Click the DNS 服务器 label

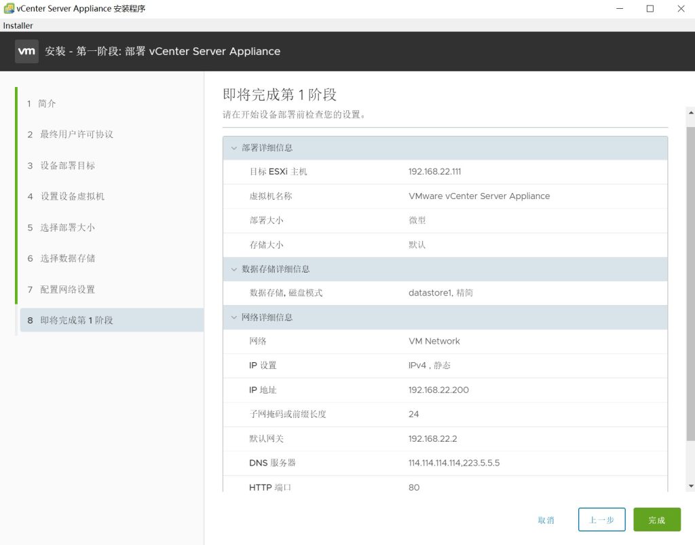pos(272,463)
